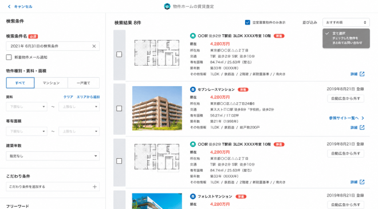Open the 専有面積 上限なし dropdown

click(x=79, y=131)
